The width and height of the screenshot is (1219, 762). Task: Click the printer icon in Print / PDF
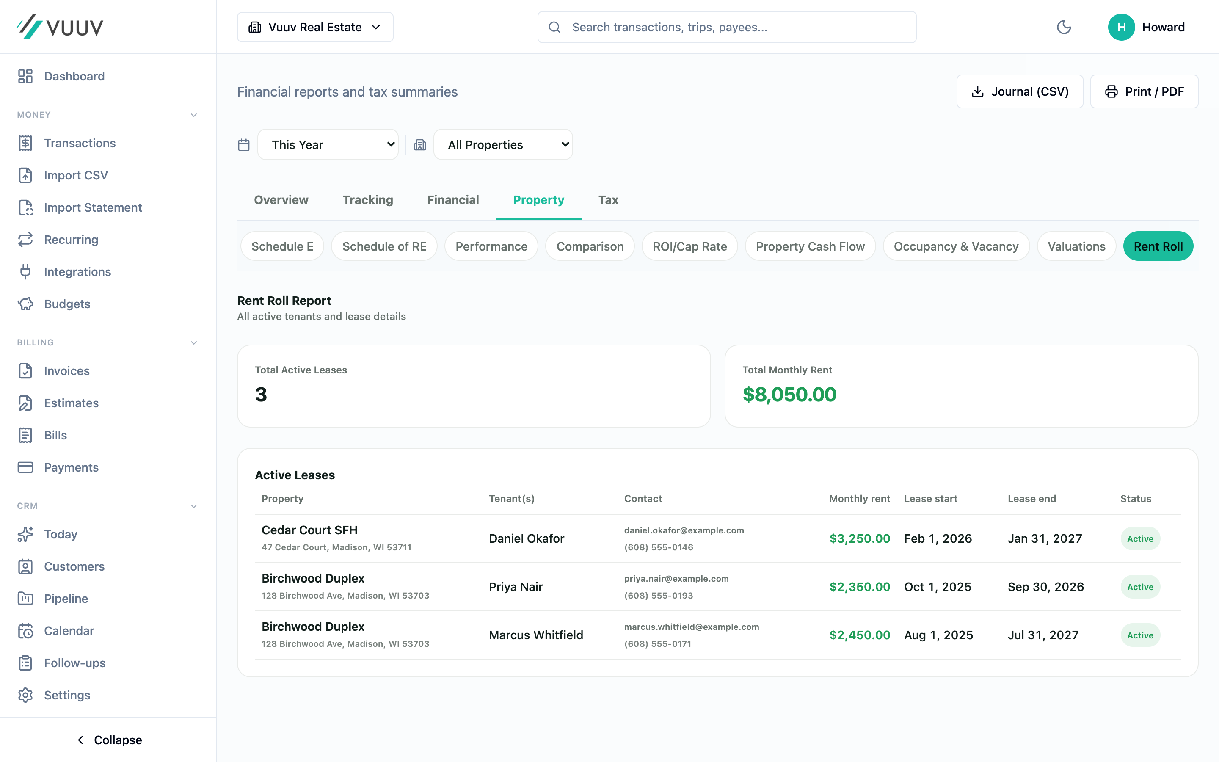(1111, 92)
